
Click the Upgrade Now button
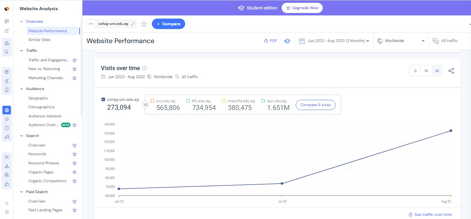(x=302, y=8)
